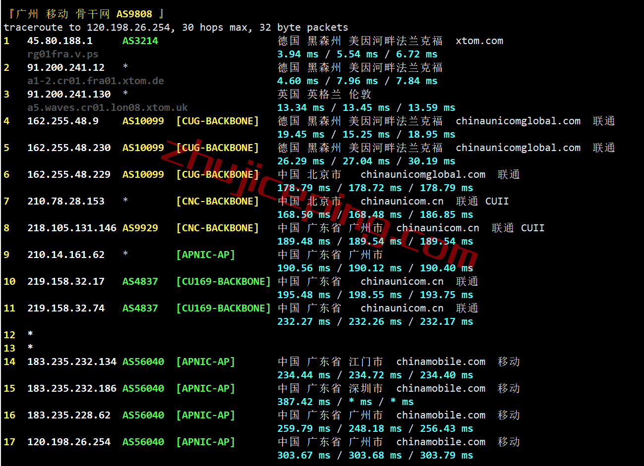Click latency 259.79 ms in hop 16
The image size is (644, 466).
(x=304, y=428)
